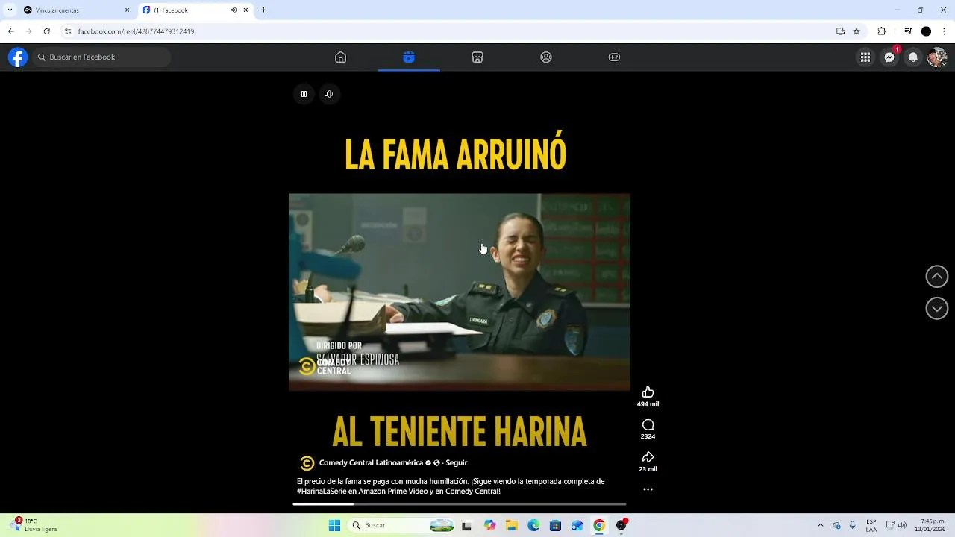The width and height of the screenshot is (955, 537).
Task: Open the taskbar volume control
Action: click(x=903, y=526)
